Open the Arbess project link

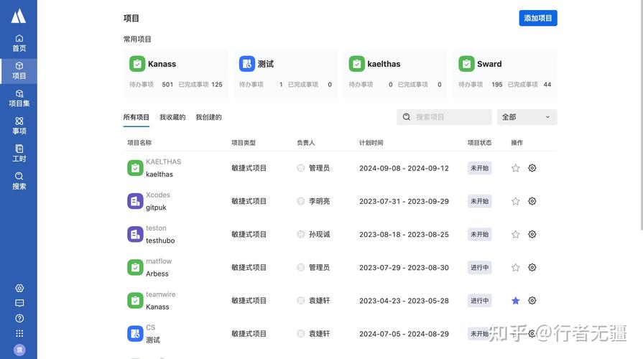157,274
